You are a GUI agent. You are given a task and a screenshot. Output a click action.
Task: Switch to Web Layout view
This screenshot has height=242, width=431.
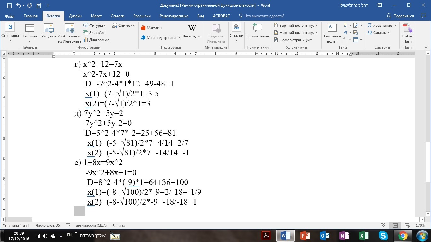pyautogui.click(x=407, y=226)
